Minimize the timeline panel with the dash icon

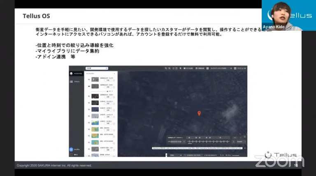pyautogui.click(x=245, y=137)
